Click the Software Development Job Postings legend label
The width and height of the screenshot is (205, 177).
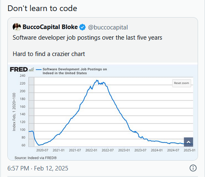pyautogui.click(x=74, y=71)
